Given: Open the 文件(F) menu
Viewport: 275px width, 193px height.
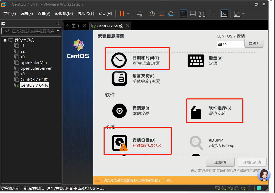Looking at the screenshot, I should 10,14.
